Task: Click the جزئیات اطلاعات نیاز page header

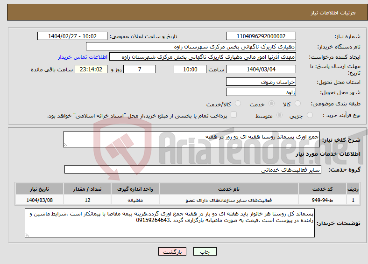Action: point(333,13)
